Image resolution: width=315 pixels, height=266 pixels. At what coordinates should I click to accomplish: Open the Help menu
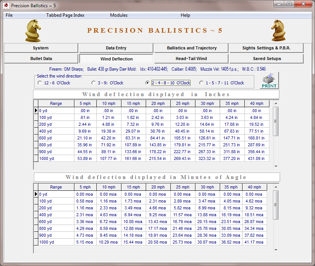pos(185,15)
